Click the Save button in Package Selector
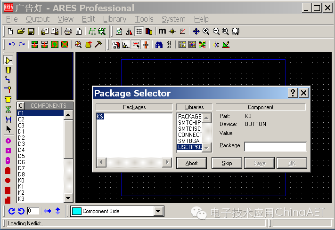 pyautogui.click(x=259, y=163)
